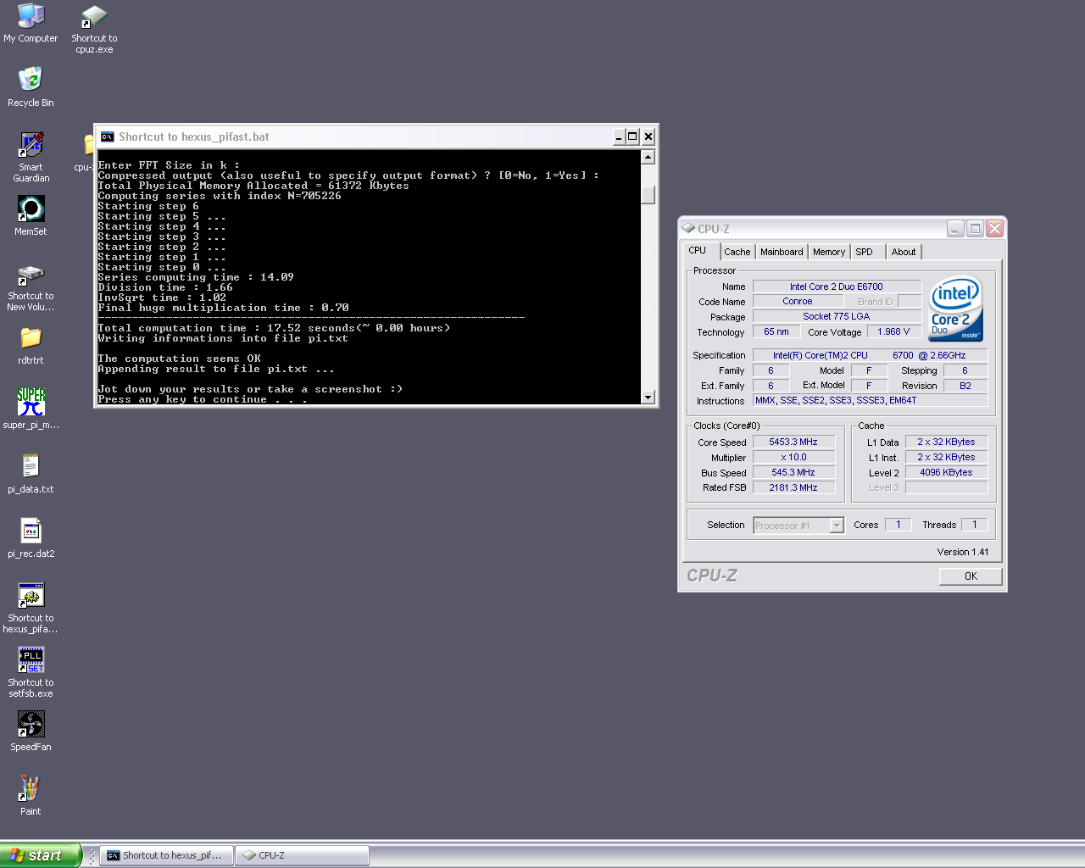1085x868 pixels.
Task: Switch to hexus_pifast taskbar button
Action: (x=167, y=855)
